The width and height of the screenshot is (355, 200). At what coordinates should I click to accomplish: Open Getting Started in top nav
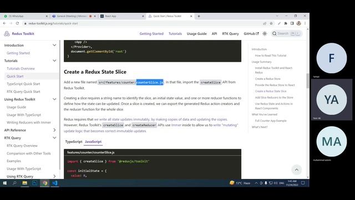[151, 33]
